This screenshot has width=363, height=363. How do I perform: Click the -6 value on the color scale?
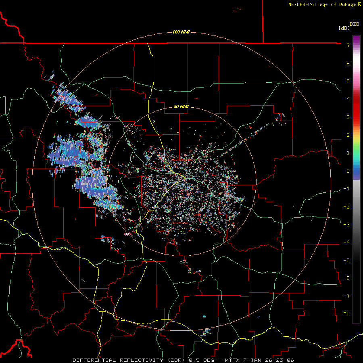point(346,278)
